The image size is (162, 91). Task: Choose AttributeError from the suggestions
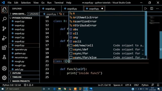tap(107, 25)
